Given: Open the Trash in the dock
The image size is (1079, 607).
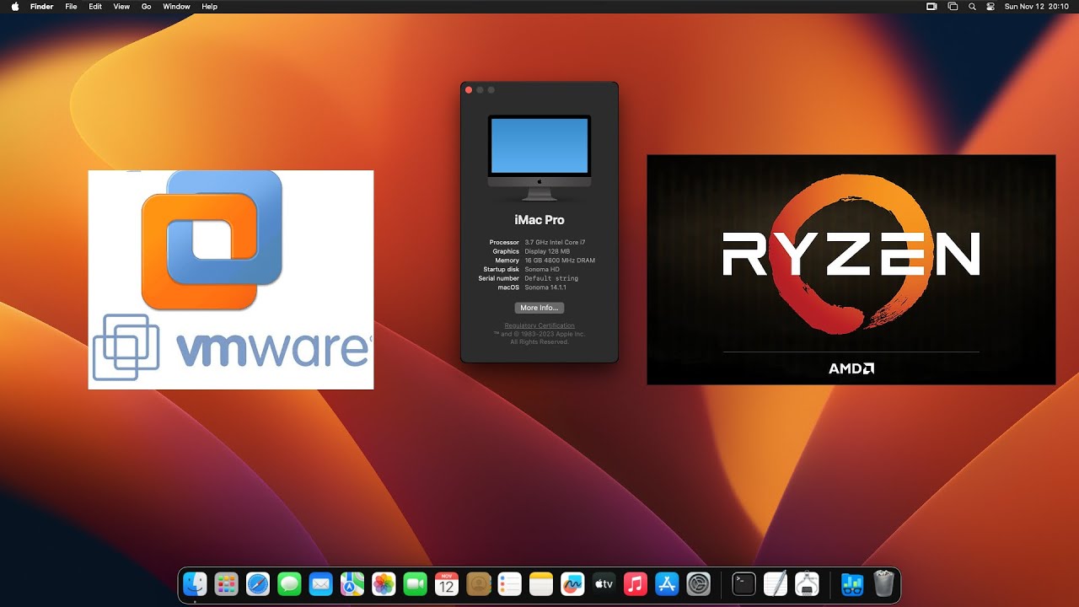Looking at the screenshot, I should click(883, 583).
